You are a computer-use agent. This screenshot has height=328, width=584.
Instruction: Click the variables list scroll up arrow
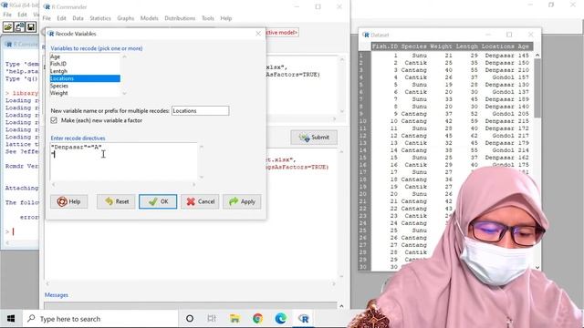pyautogui.click(x=124, y=56)
